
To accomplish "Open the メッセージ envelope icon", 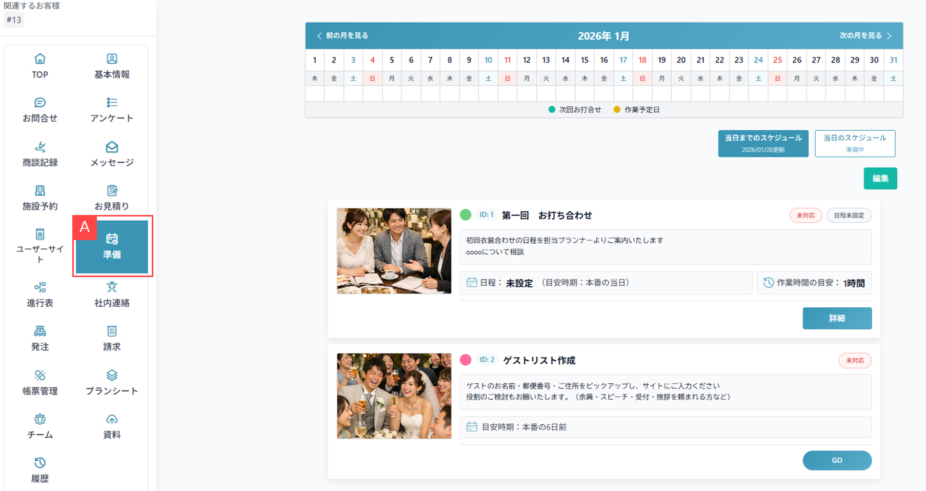I will [112, 147].
